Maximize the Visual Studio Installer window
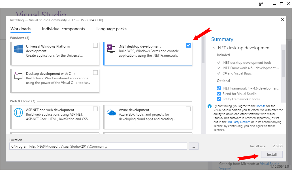The width and height of the screenshot is (292, 170). 282,4
